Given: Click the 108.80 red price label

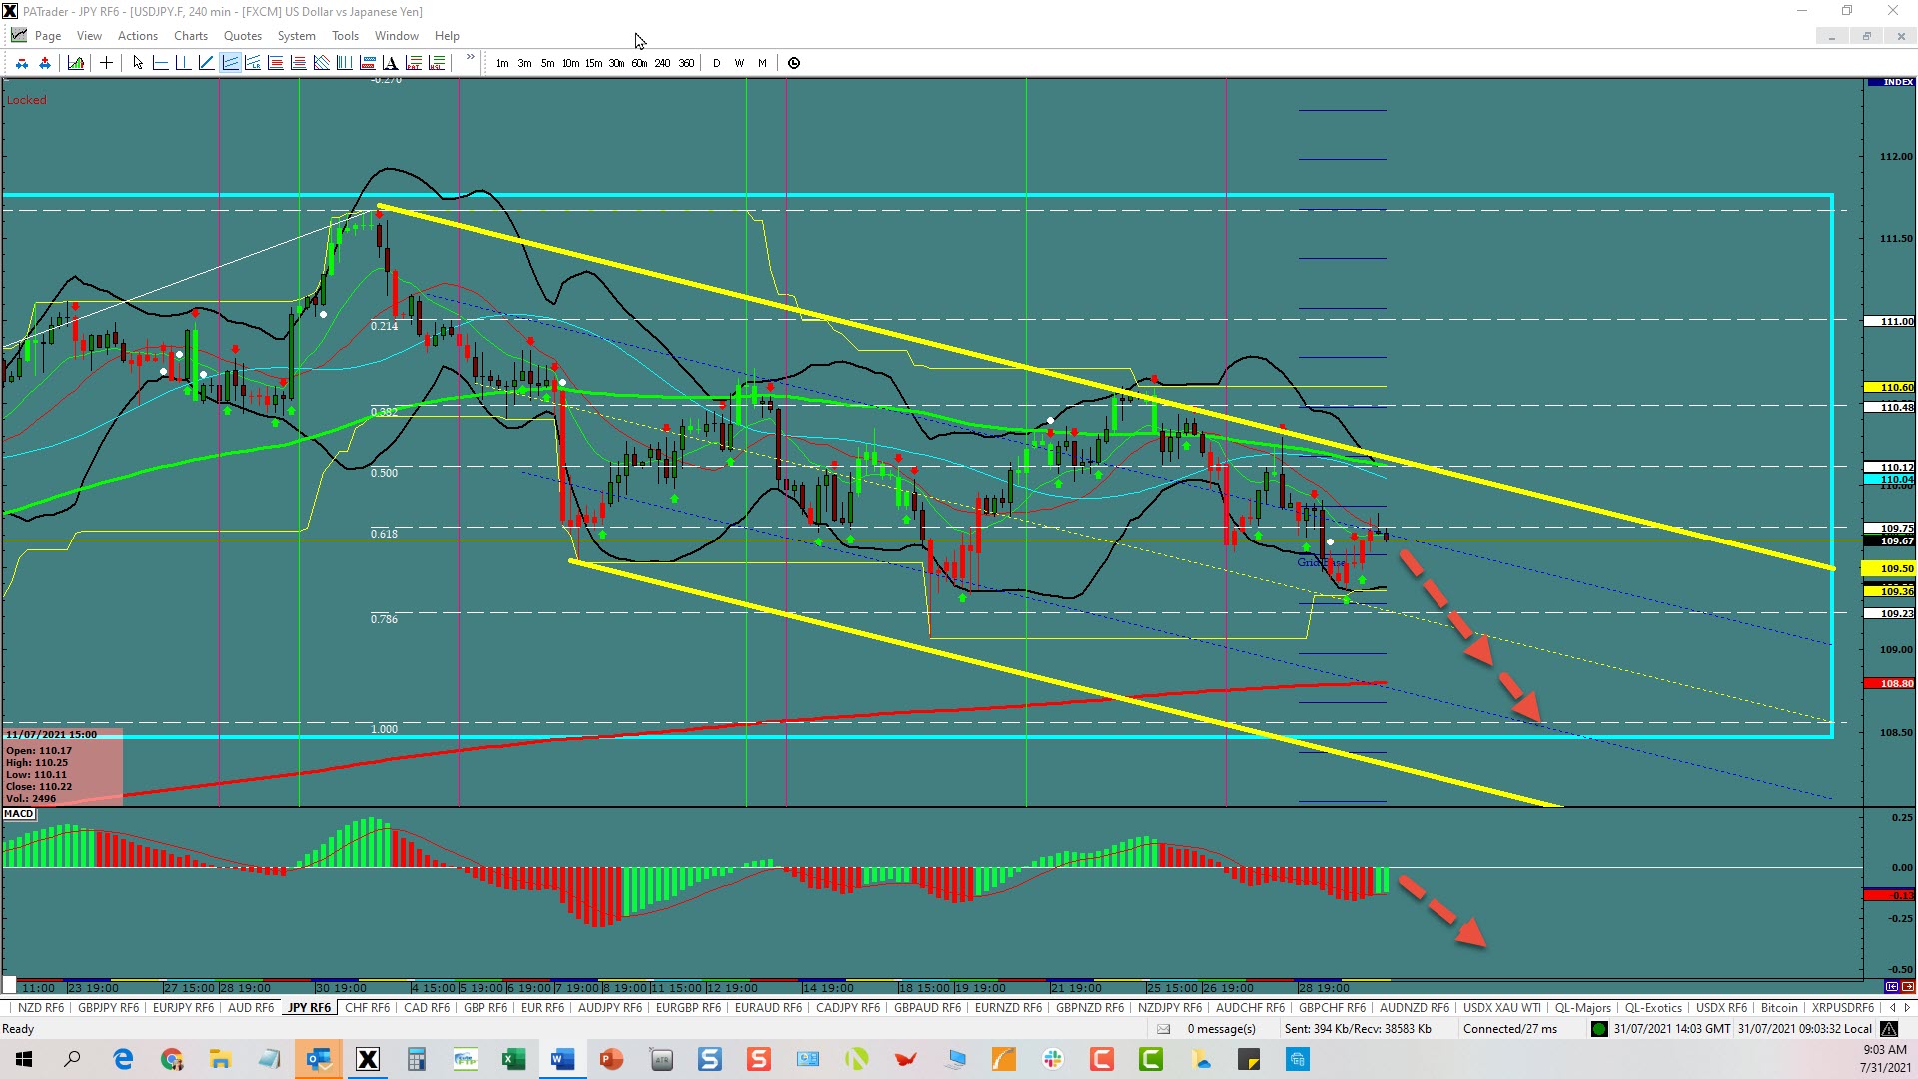Looking at the screenshot, I should tap(1890, 684).
